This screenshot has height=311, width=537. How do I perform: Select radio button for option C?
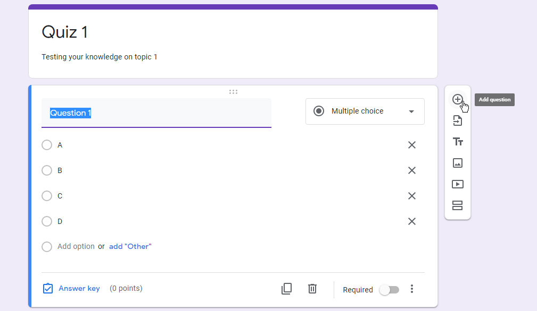(x=47, y=196)
